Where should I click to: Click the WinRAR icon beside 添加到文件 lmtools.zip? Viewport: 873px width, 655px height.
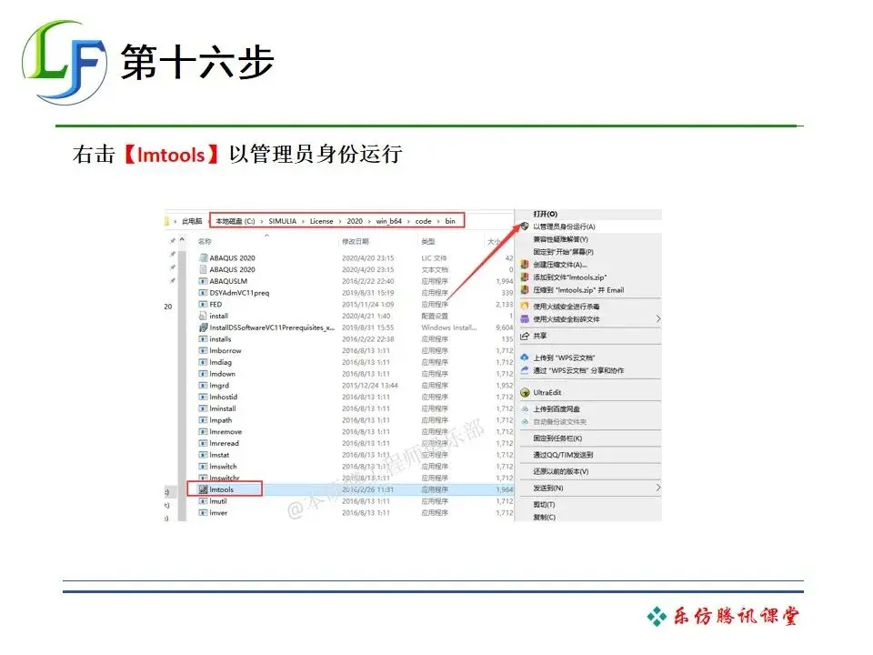pos(525,277)
